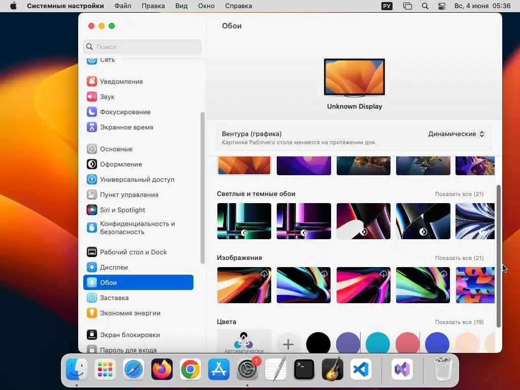Open Stage Manager icon in menu bar
Screen dimensions: 520x390
point(407,6)
